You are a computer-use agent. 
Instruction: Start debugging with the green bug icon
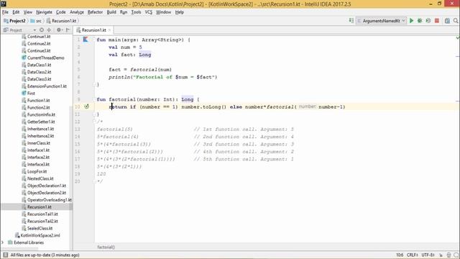coord(420,21)
